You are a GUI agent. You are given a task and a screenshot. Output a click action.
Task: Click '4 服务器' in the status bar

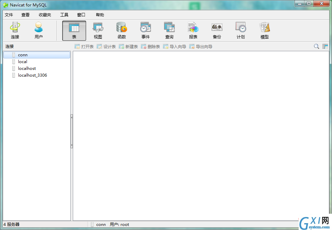[12, 225]
